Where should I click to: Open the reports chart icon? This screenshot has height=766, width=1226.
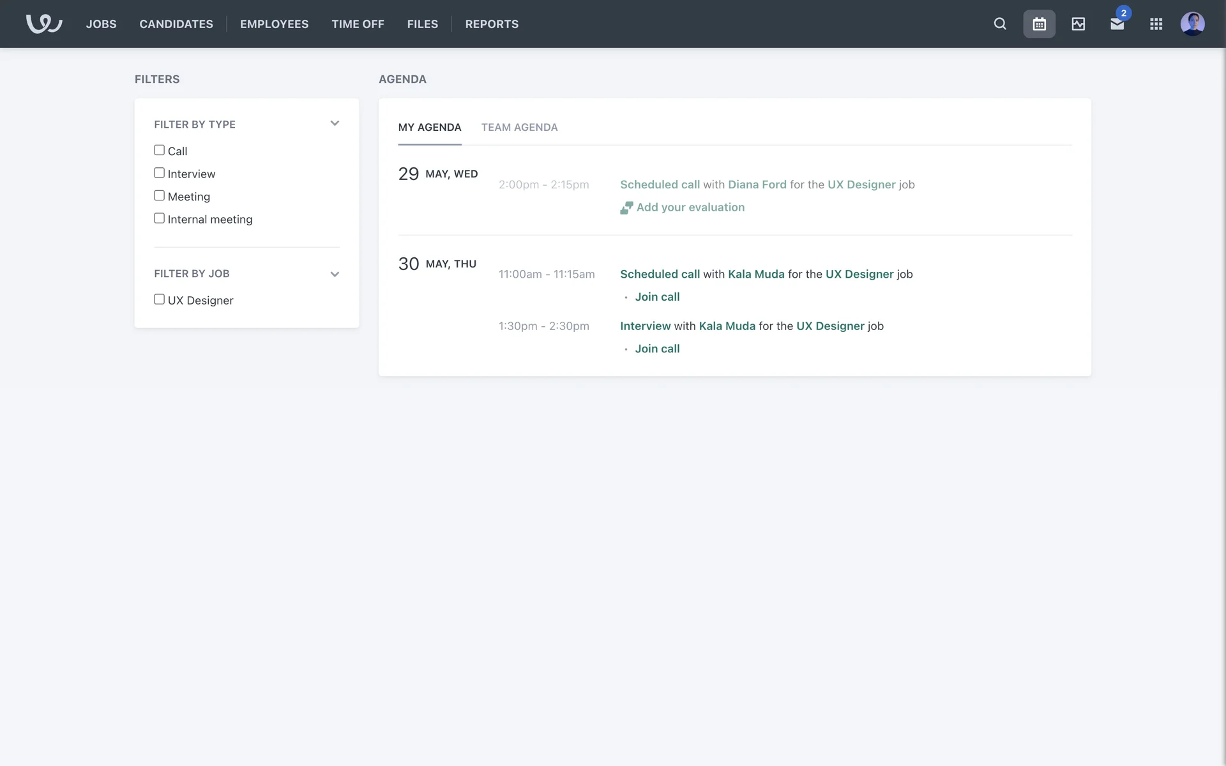1078,24
